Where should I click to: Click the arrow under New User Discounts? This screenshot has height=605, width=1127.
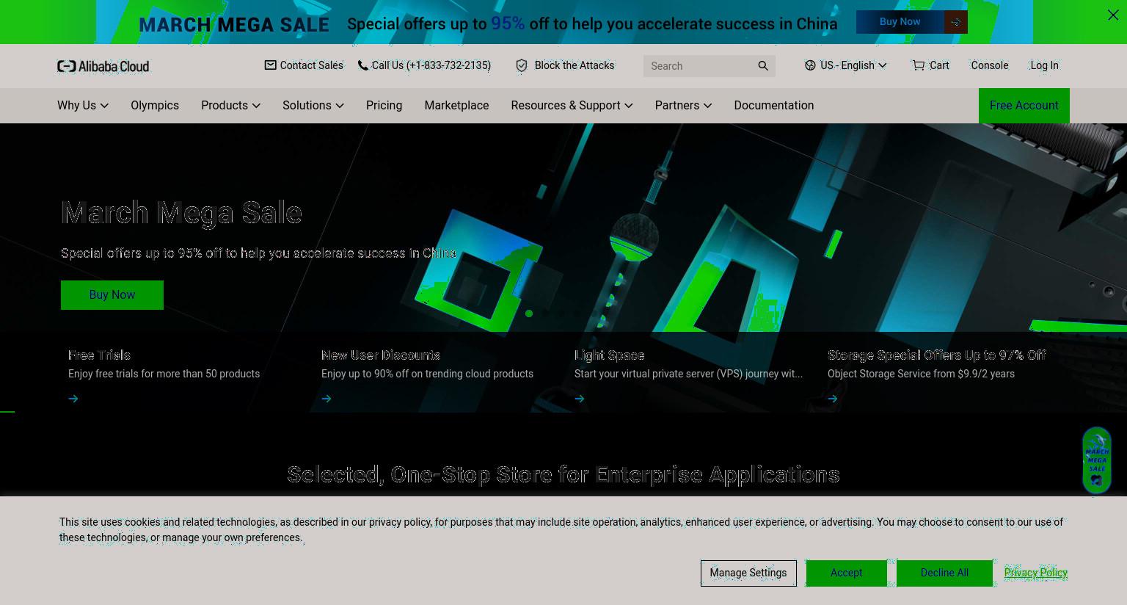pos(327,399)
